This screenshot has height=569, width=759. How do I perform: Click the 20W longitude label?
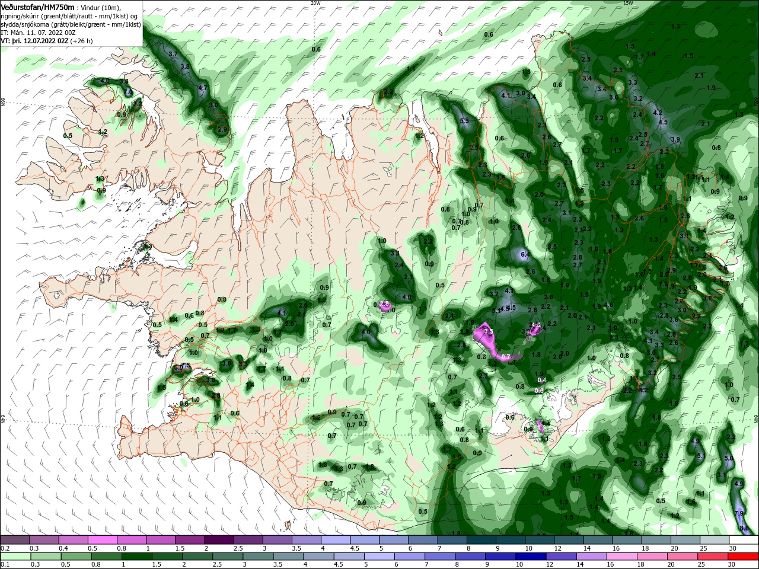click(x=315, y=3)
